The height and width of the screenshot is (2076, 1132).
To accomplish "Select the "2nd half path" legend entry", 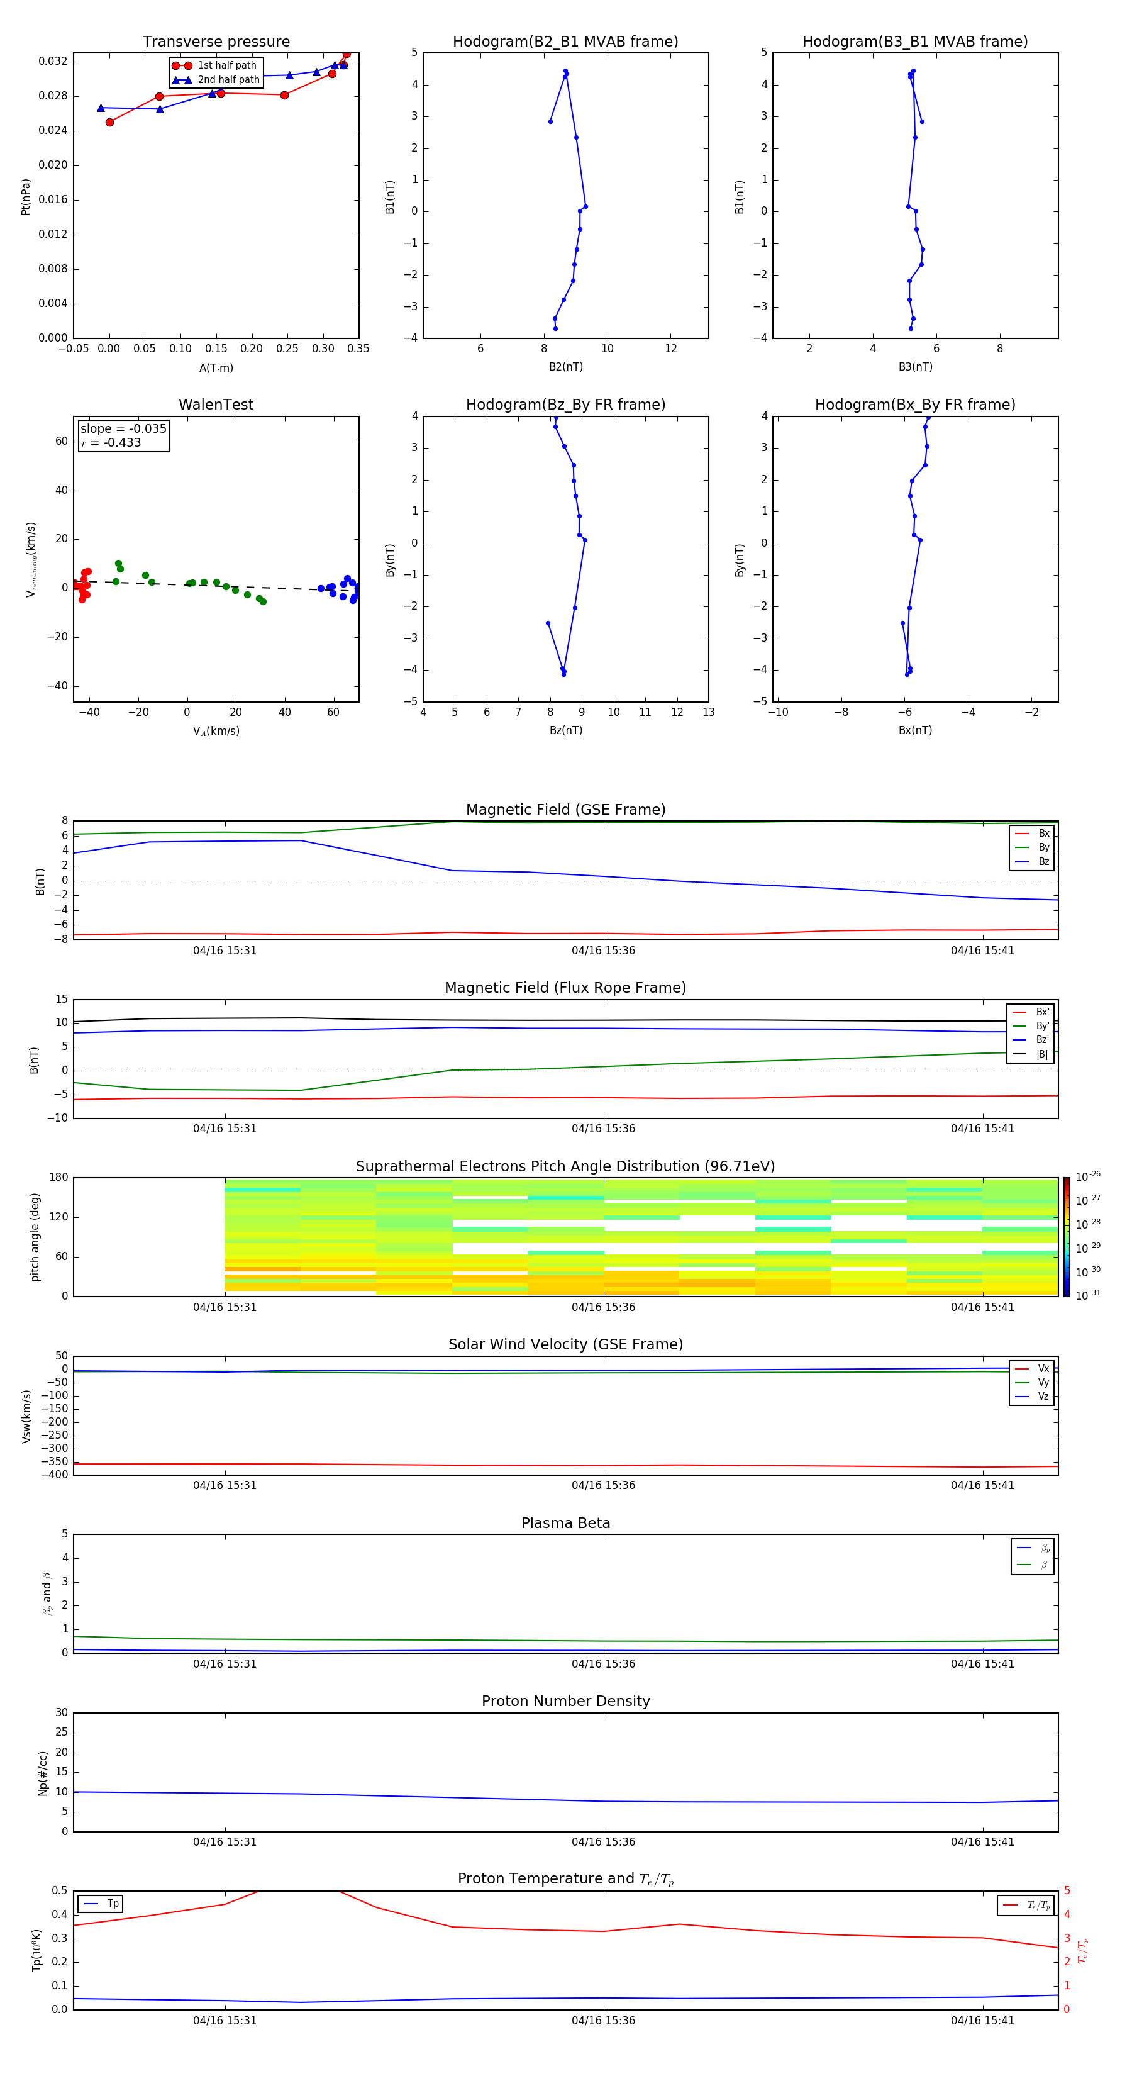I will pyautogui.click(x=215, y=80).
